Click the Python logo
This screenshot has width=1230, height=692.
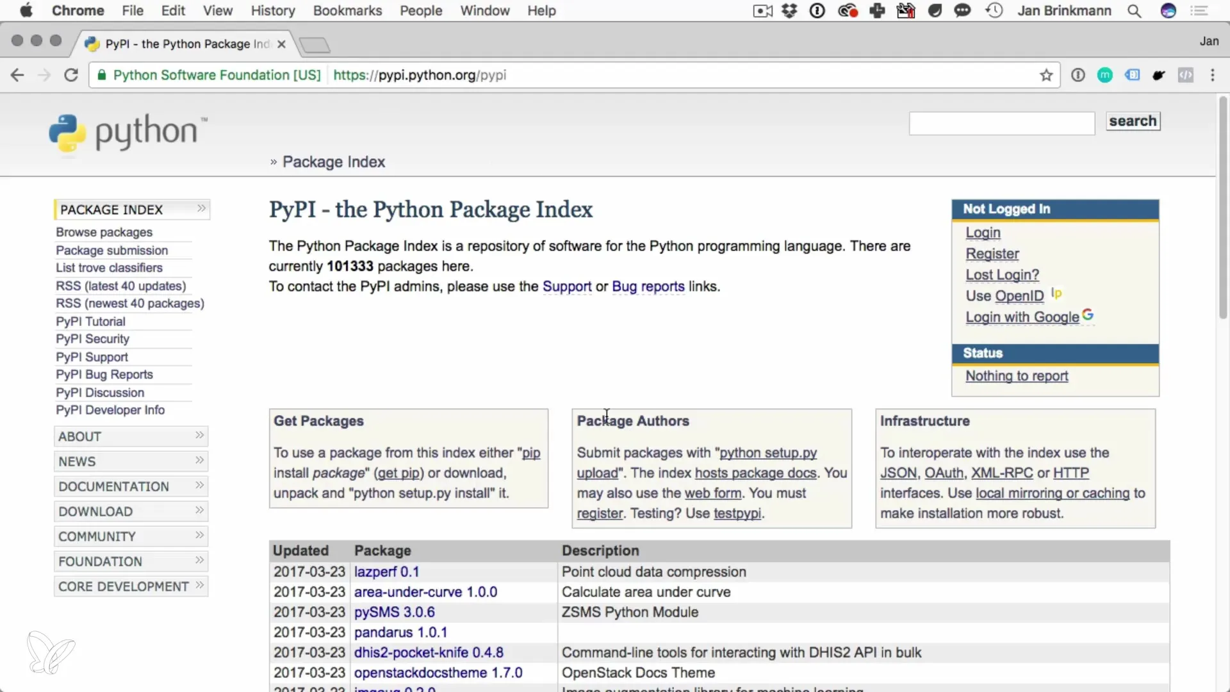(x=128, y=133)
